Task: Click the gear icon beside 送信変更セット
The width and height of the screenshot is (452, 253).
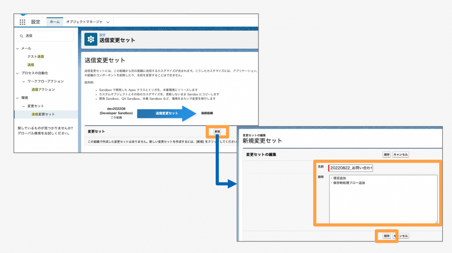Action: coord(91,39)
